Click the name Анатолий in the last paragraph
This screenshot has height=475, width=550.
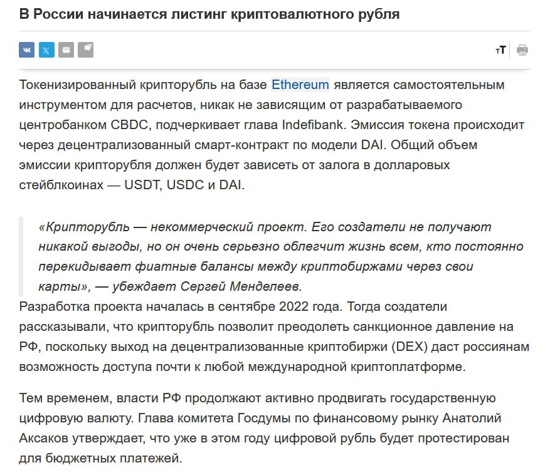pyautogui.click(x=472, y=418)
